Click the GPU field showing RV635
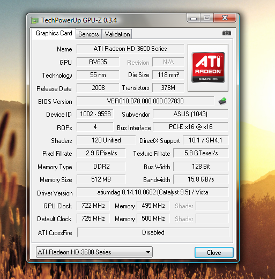Screen dimensions: 275x279 98,62
